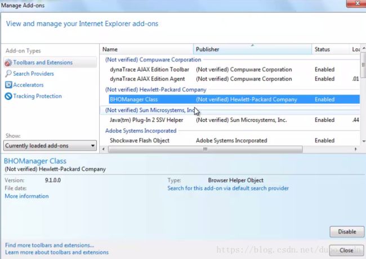
Task: Open the Currently loaded add-ons dropdown
Action: 50,146
